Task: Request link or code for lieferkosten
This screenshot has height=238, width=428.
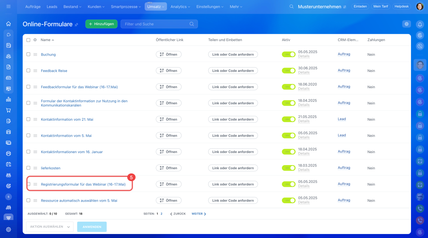Action: 233,168
